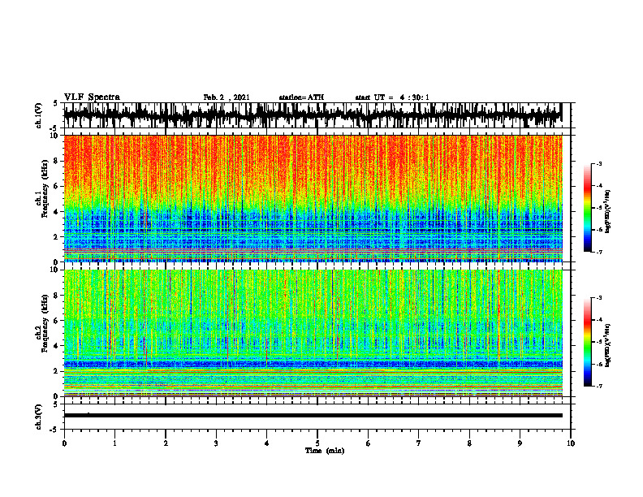The height and width of the screenshot is (497, 643).
Task: Click inside the ch.1 spectrogram panel
Action: [313, 198]
